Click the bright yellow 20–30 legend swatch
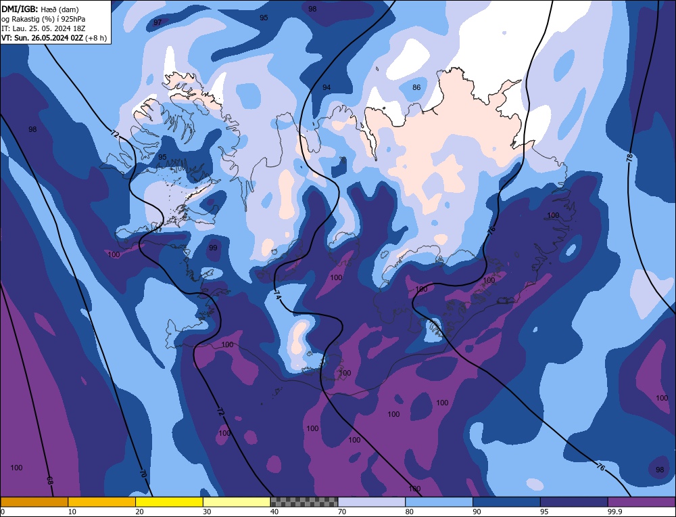This screenshot has width=676, height=517. (x=169, y=501)
